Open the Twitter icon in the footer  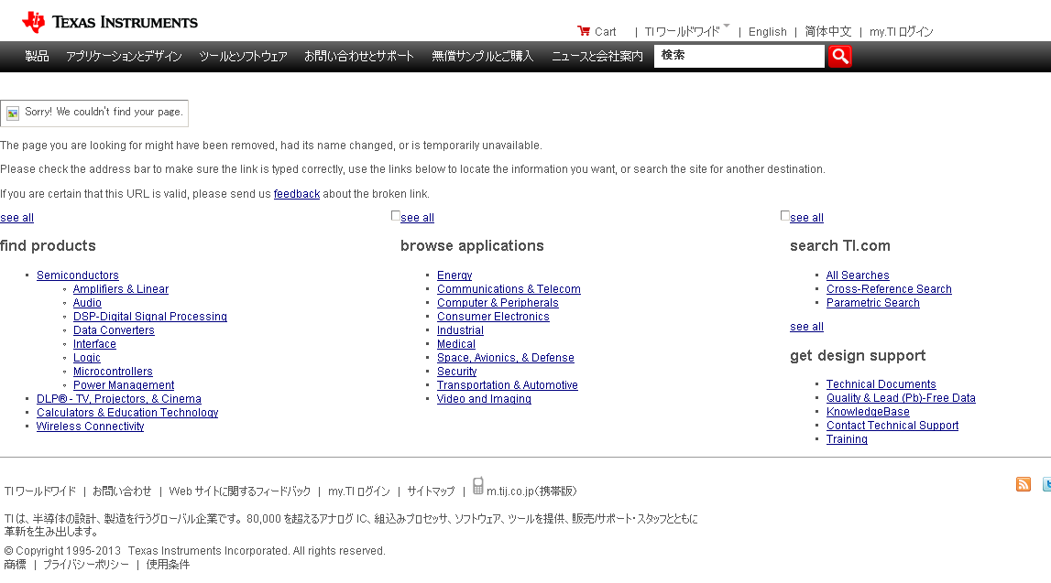1047,484
